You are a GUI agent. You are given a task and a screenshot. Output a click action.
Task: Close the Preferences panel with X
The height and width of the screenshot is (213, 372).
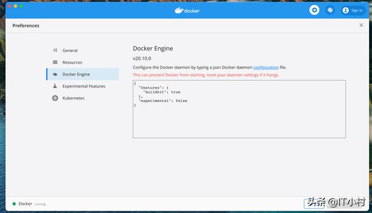click(x=361, y=25)
